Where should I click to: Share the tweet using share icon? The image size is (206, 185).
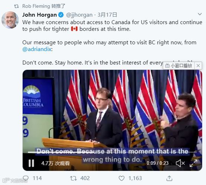[169, 178]
